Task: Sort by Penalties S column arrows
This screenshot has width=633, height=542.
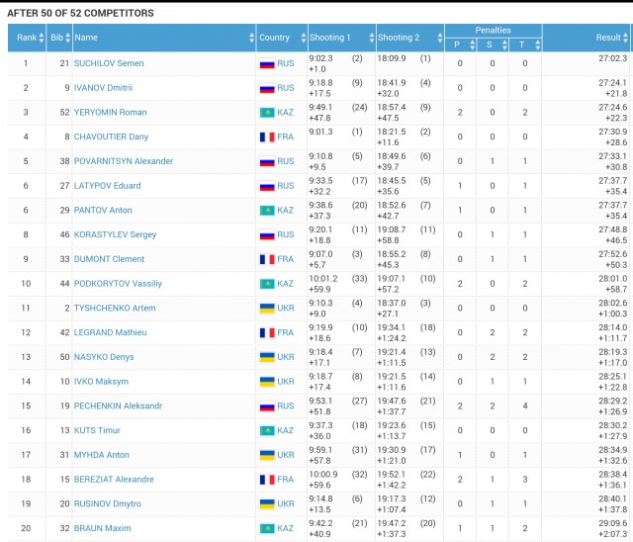Action: pyautogui.click(x=504, y=45)
